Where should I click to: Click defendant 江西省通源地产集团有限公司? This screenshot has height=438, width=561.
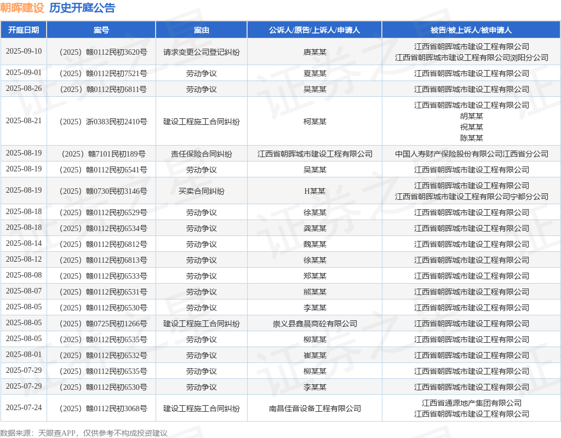click(472, 404)
